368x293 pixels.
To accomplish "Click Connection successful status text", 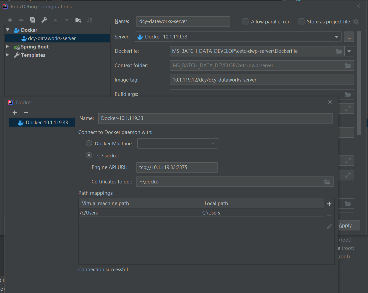I will [x=103, y=270].
